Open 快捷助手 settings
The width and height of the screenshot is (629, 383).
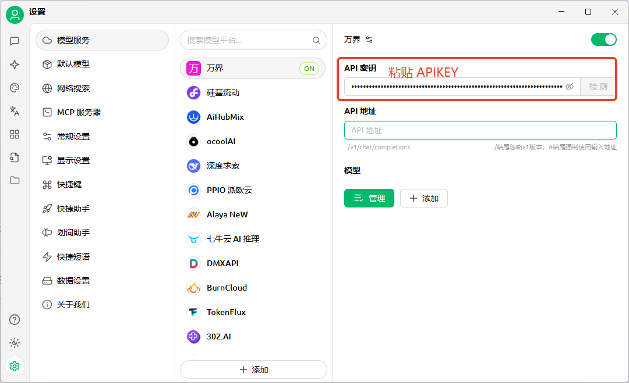click(103, 209)
